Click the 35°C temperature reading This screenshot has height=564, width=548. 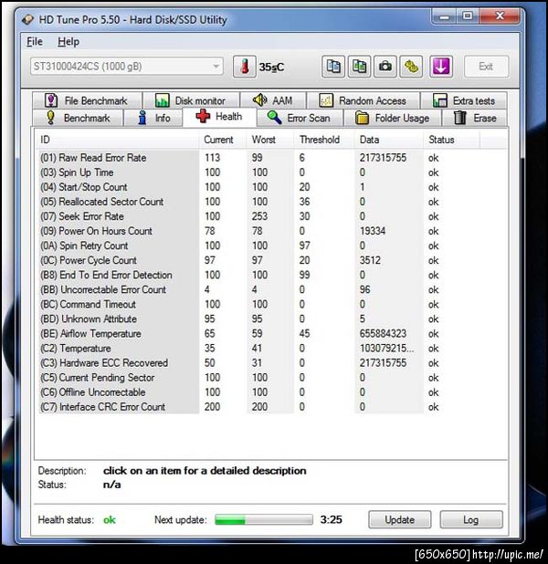coord(271,67)
